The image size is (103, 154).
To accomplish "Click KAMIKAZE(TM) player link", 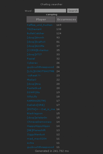I will tap(37, 101).
